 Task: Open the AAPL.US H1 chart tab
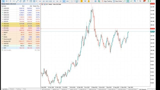tap(73, 89)
